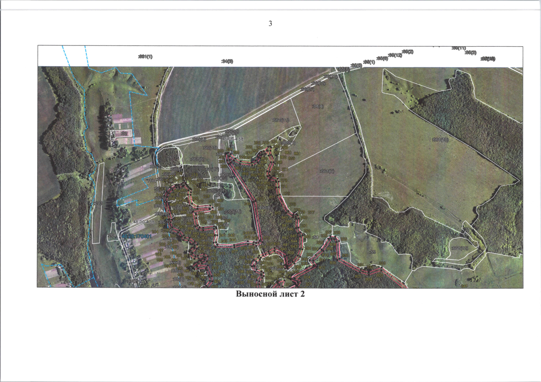Select the large parcel labeled :661(10)

pyautogui.click(x=440, y=140)
